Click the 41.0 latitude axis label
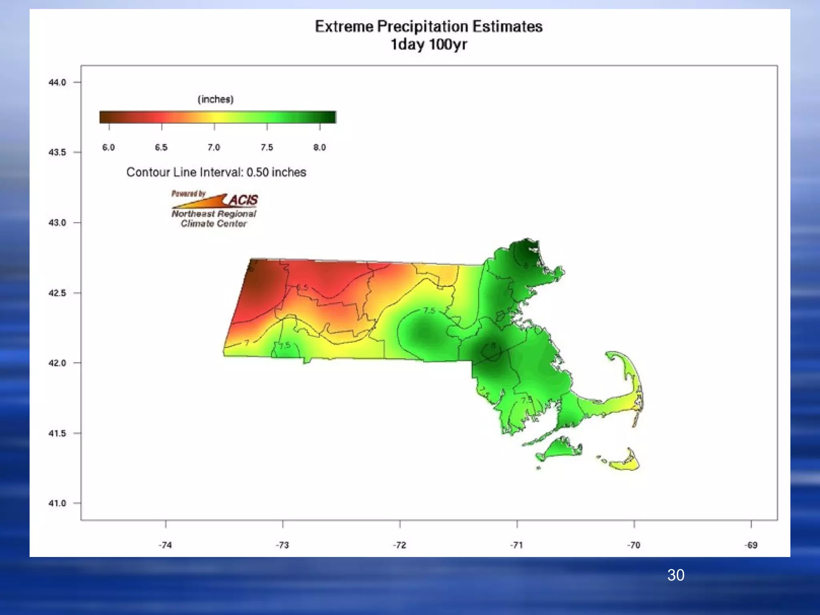The height and width of the screenshot is (615, 820). pyautogui.click(x=57, y=503)
